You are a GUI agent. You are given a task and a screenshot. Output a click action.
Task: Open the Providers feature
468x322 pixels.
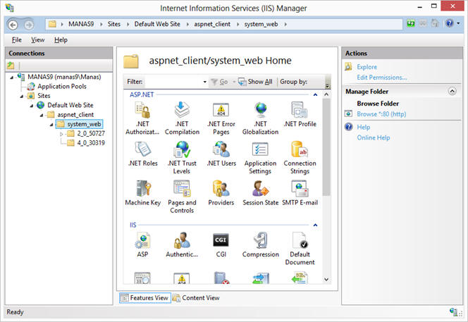pyautogui.click(x=221, y=193)
